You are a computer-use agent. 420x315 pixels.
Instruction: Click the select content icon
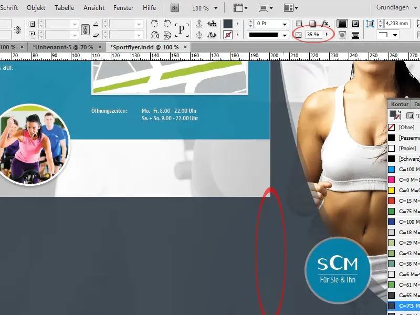click(199, 35)
